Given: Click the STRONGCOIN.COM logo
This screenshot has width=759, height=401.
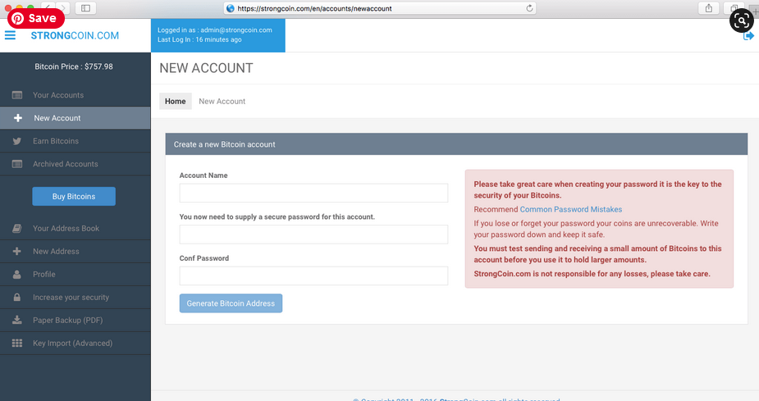Looking at the screenshot, I should (75, 35).
